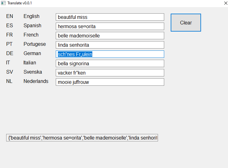Click the EN language code

coord(10,16)
